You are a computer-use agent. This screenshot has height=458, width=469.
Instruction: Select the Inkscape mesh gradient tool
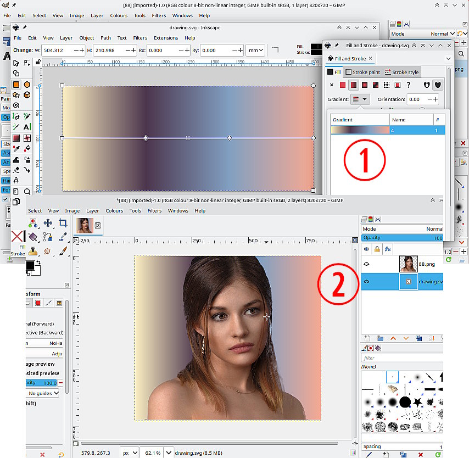(27, 138)
